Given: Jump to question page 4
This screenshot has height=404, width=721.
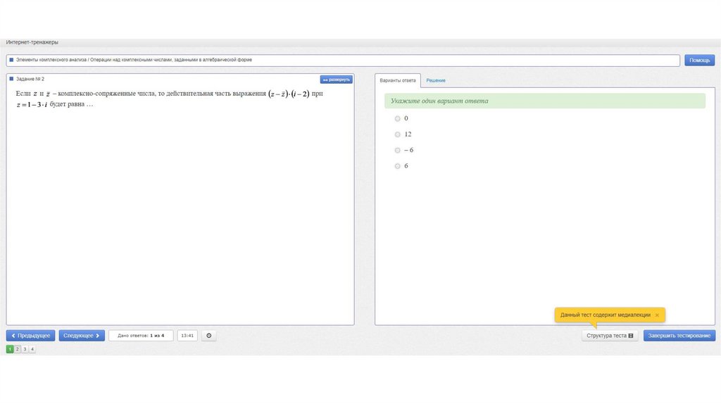Looking at the screenshot, I should pyautogui.click(x=32, y=349).
